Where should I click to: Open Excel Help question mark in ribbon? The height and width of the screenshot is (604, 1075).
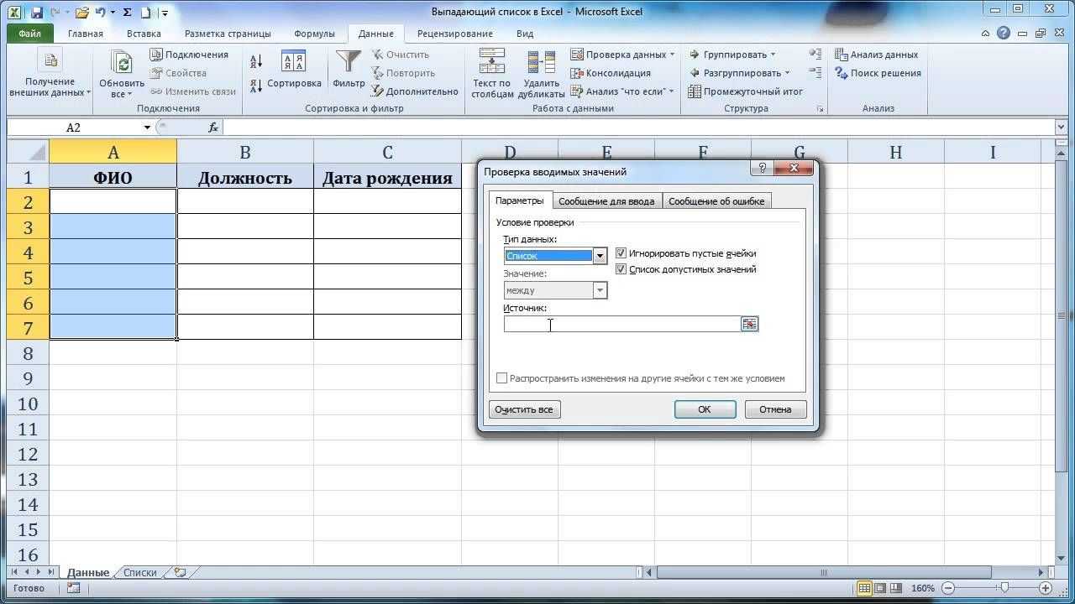(x=1004, y=34)
